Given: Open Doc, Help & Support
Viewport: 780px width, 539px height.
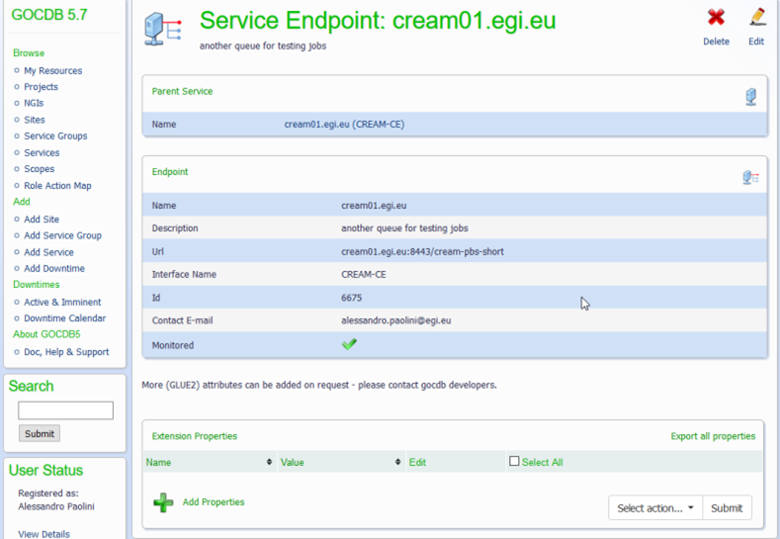Looking at the screenshot, I should coord(66,352).
